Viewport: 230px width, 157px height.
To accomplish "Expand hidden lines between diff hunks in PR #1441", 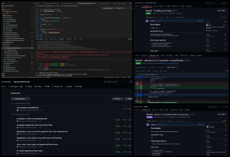I will 139,95.
